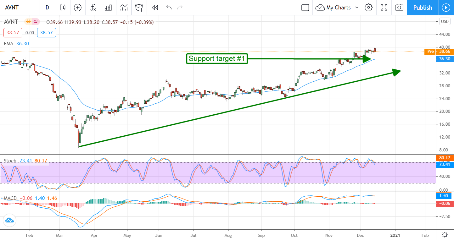Click the blue Publish button
Screen dimensions: 454x240
(x=423, y=8)
